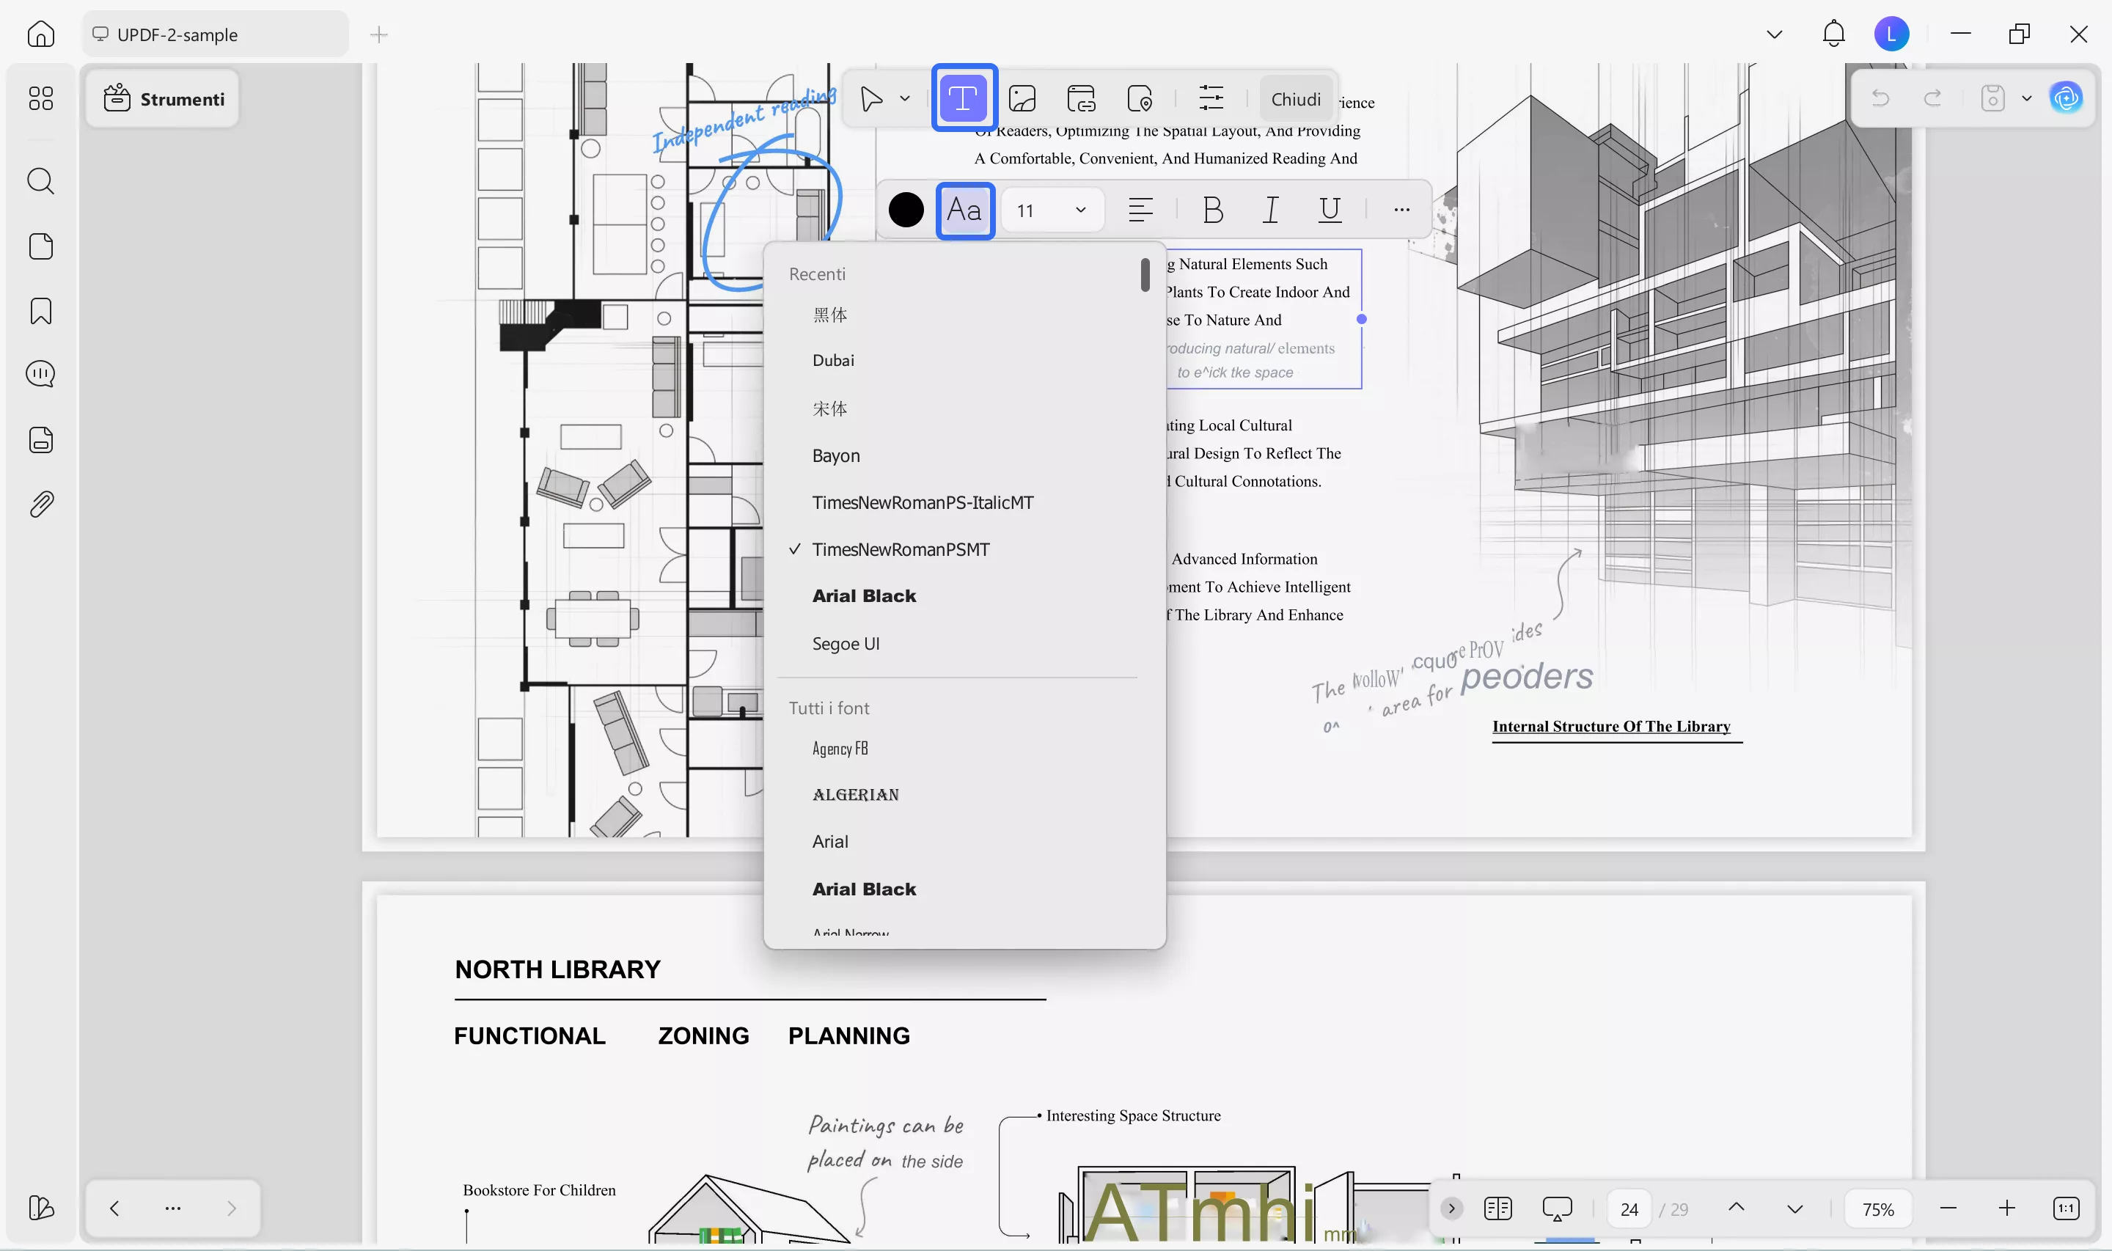2112x1251 pixels.
Task: Select the cursor selection tool in the toolbar
Action: tap(872, 98)
